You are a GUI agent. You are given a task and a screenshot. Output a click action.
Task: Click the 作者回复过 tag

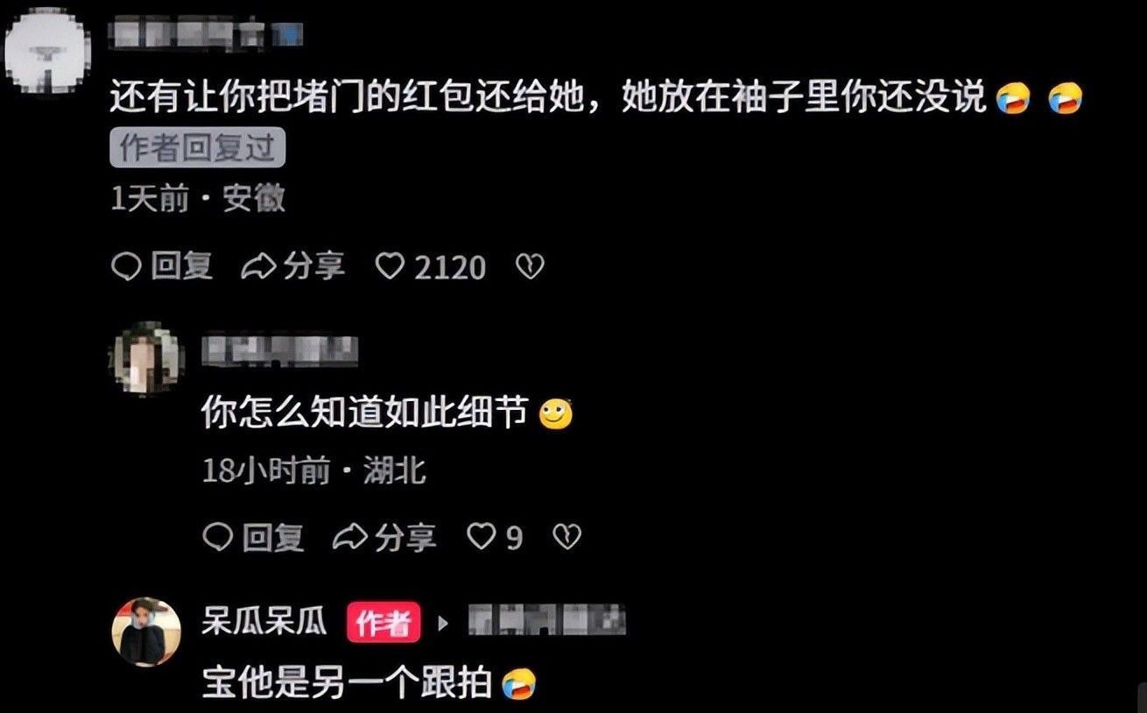(198, 148)
